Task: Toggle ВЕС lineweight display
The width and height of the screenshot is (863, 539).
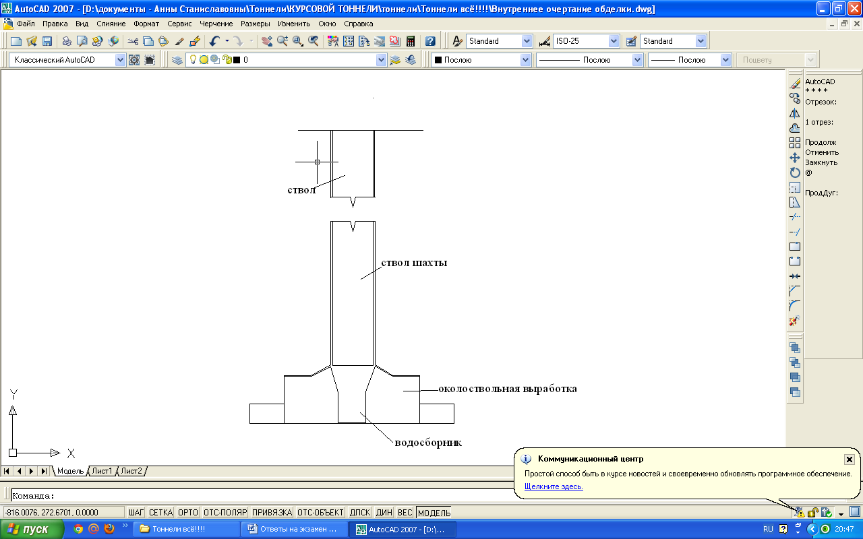Action: pyautogui.click(x=405, y=513)
